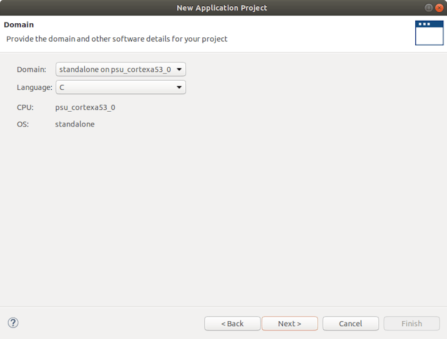Click the OS label
Image resolution: width=447 pixels, height=339 pixels.
point(23,124)
